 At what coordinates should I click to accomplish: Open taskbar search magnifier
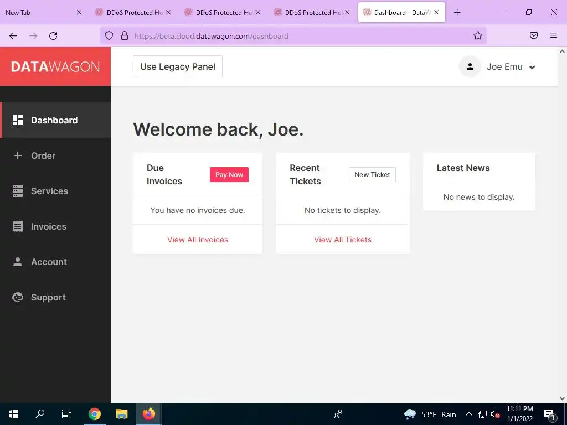(40, 414)
